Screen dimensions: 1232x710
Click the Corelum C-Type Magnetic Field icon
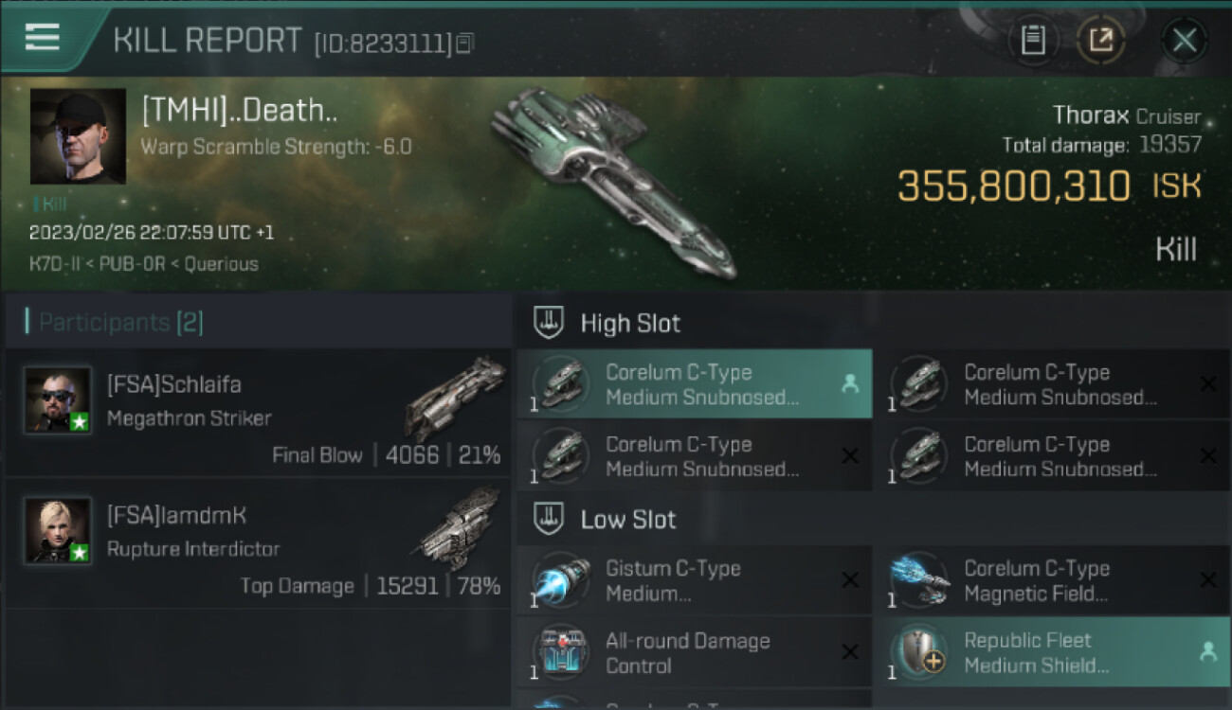click(919, 580)
